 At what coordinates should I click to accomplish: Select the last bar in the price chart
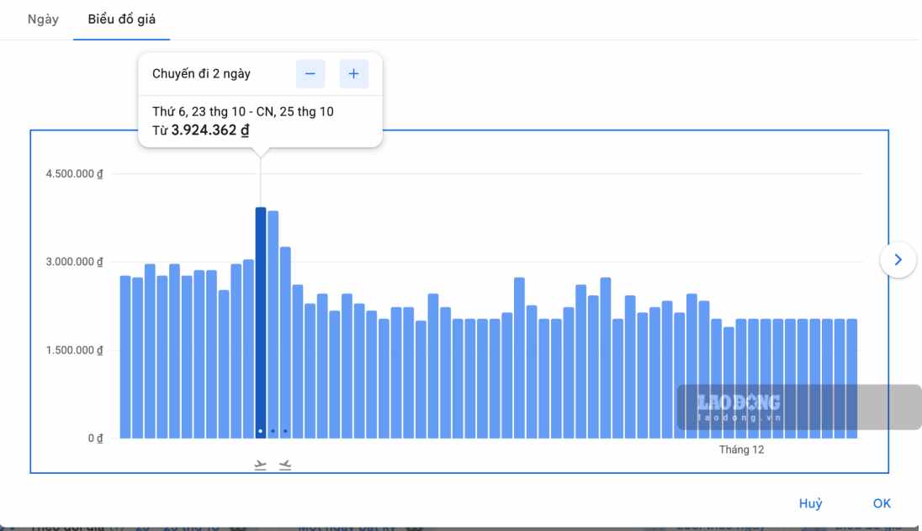click(x=852, y=379)
